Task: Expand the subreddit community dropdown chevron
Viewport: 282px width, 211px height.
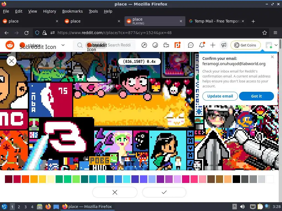Action: pos(63,45)
